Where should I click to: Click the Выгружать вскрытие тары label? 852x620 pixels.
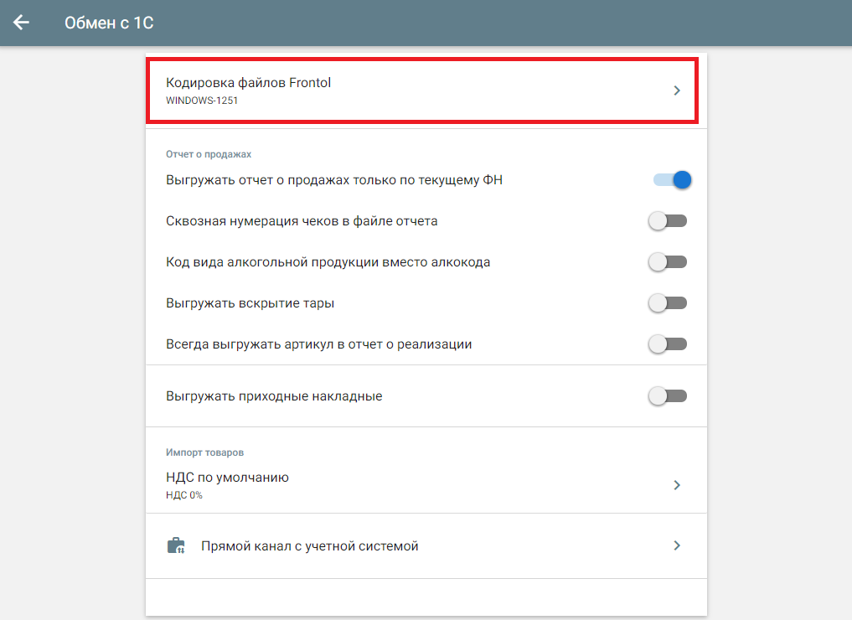point(250,303)
